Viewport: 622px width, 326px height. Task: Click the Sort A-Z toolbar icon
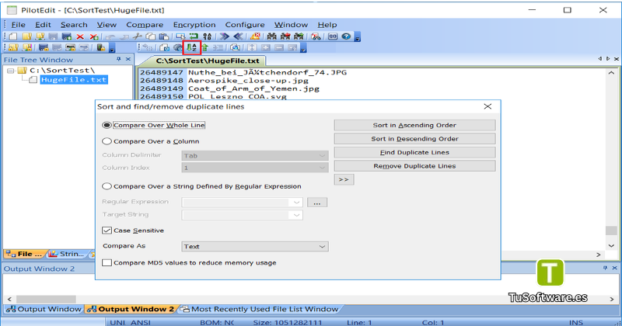191,47
